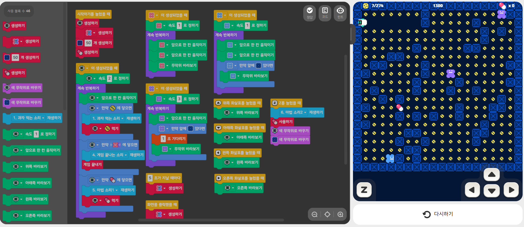Click the 정답 checkmark icon
The width and height of the screenshot is (524, 227).
pos(310,13)
